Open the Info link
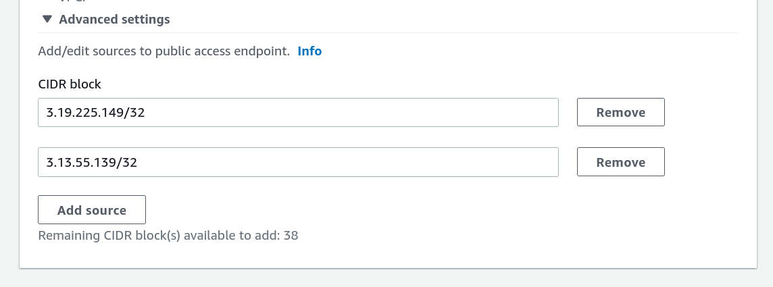The image size is (773, 287). click(x=309, y=51)
